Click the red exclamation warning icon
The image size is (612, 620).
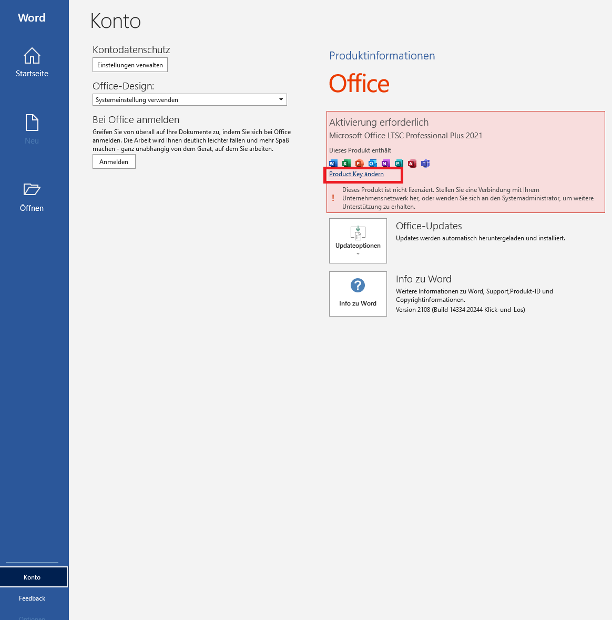pos(333,198)
